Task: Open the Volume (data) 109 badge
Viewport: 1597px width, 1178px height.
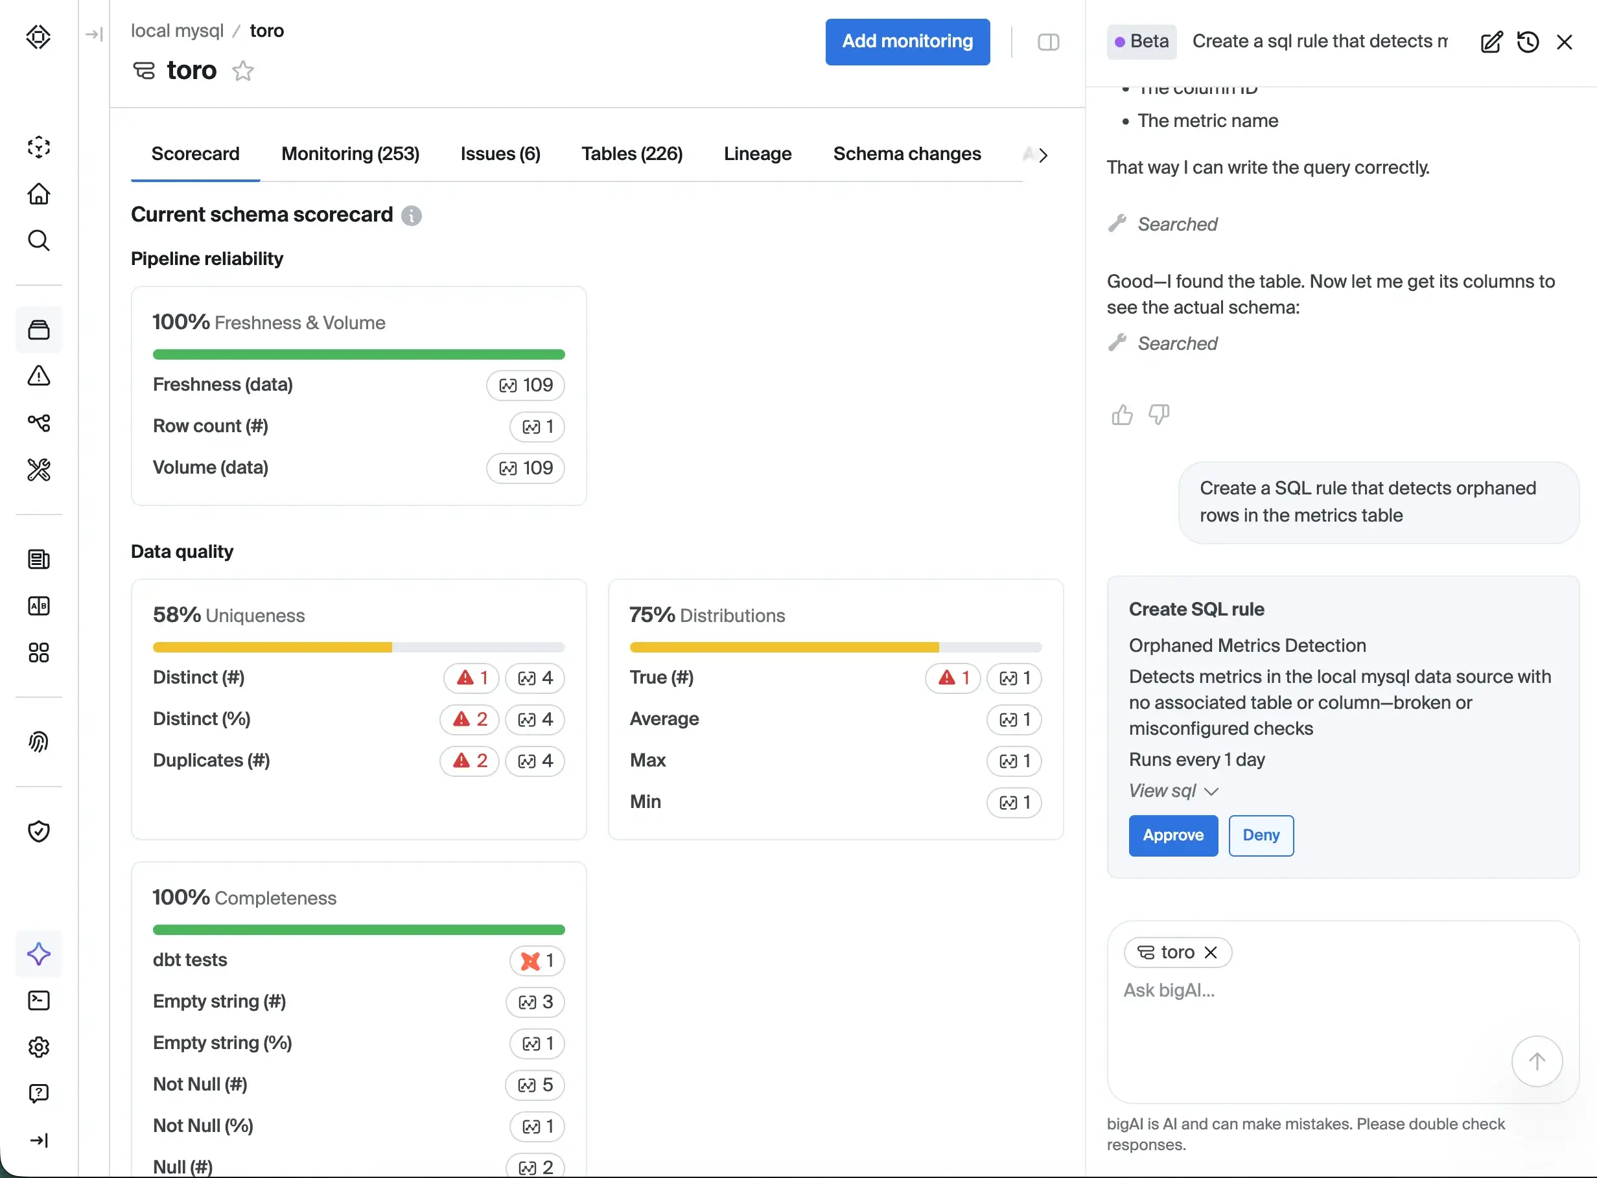Action: [526, 468]
